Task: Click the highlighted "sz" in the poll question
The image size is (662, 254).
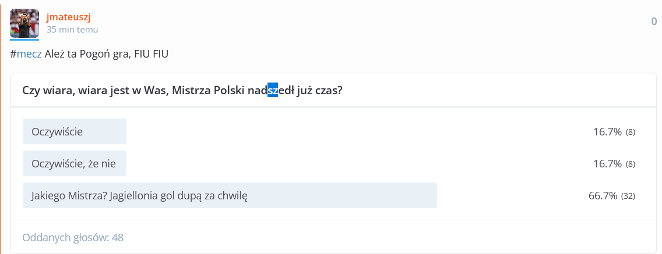Action: pyautogui.click(x=273, y=91)
